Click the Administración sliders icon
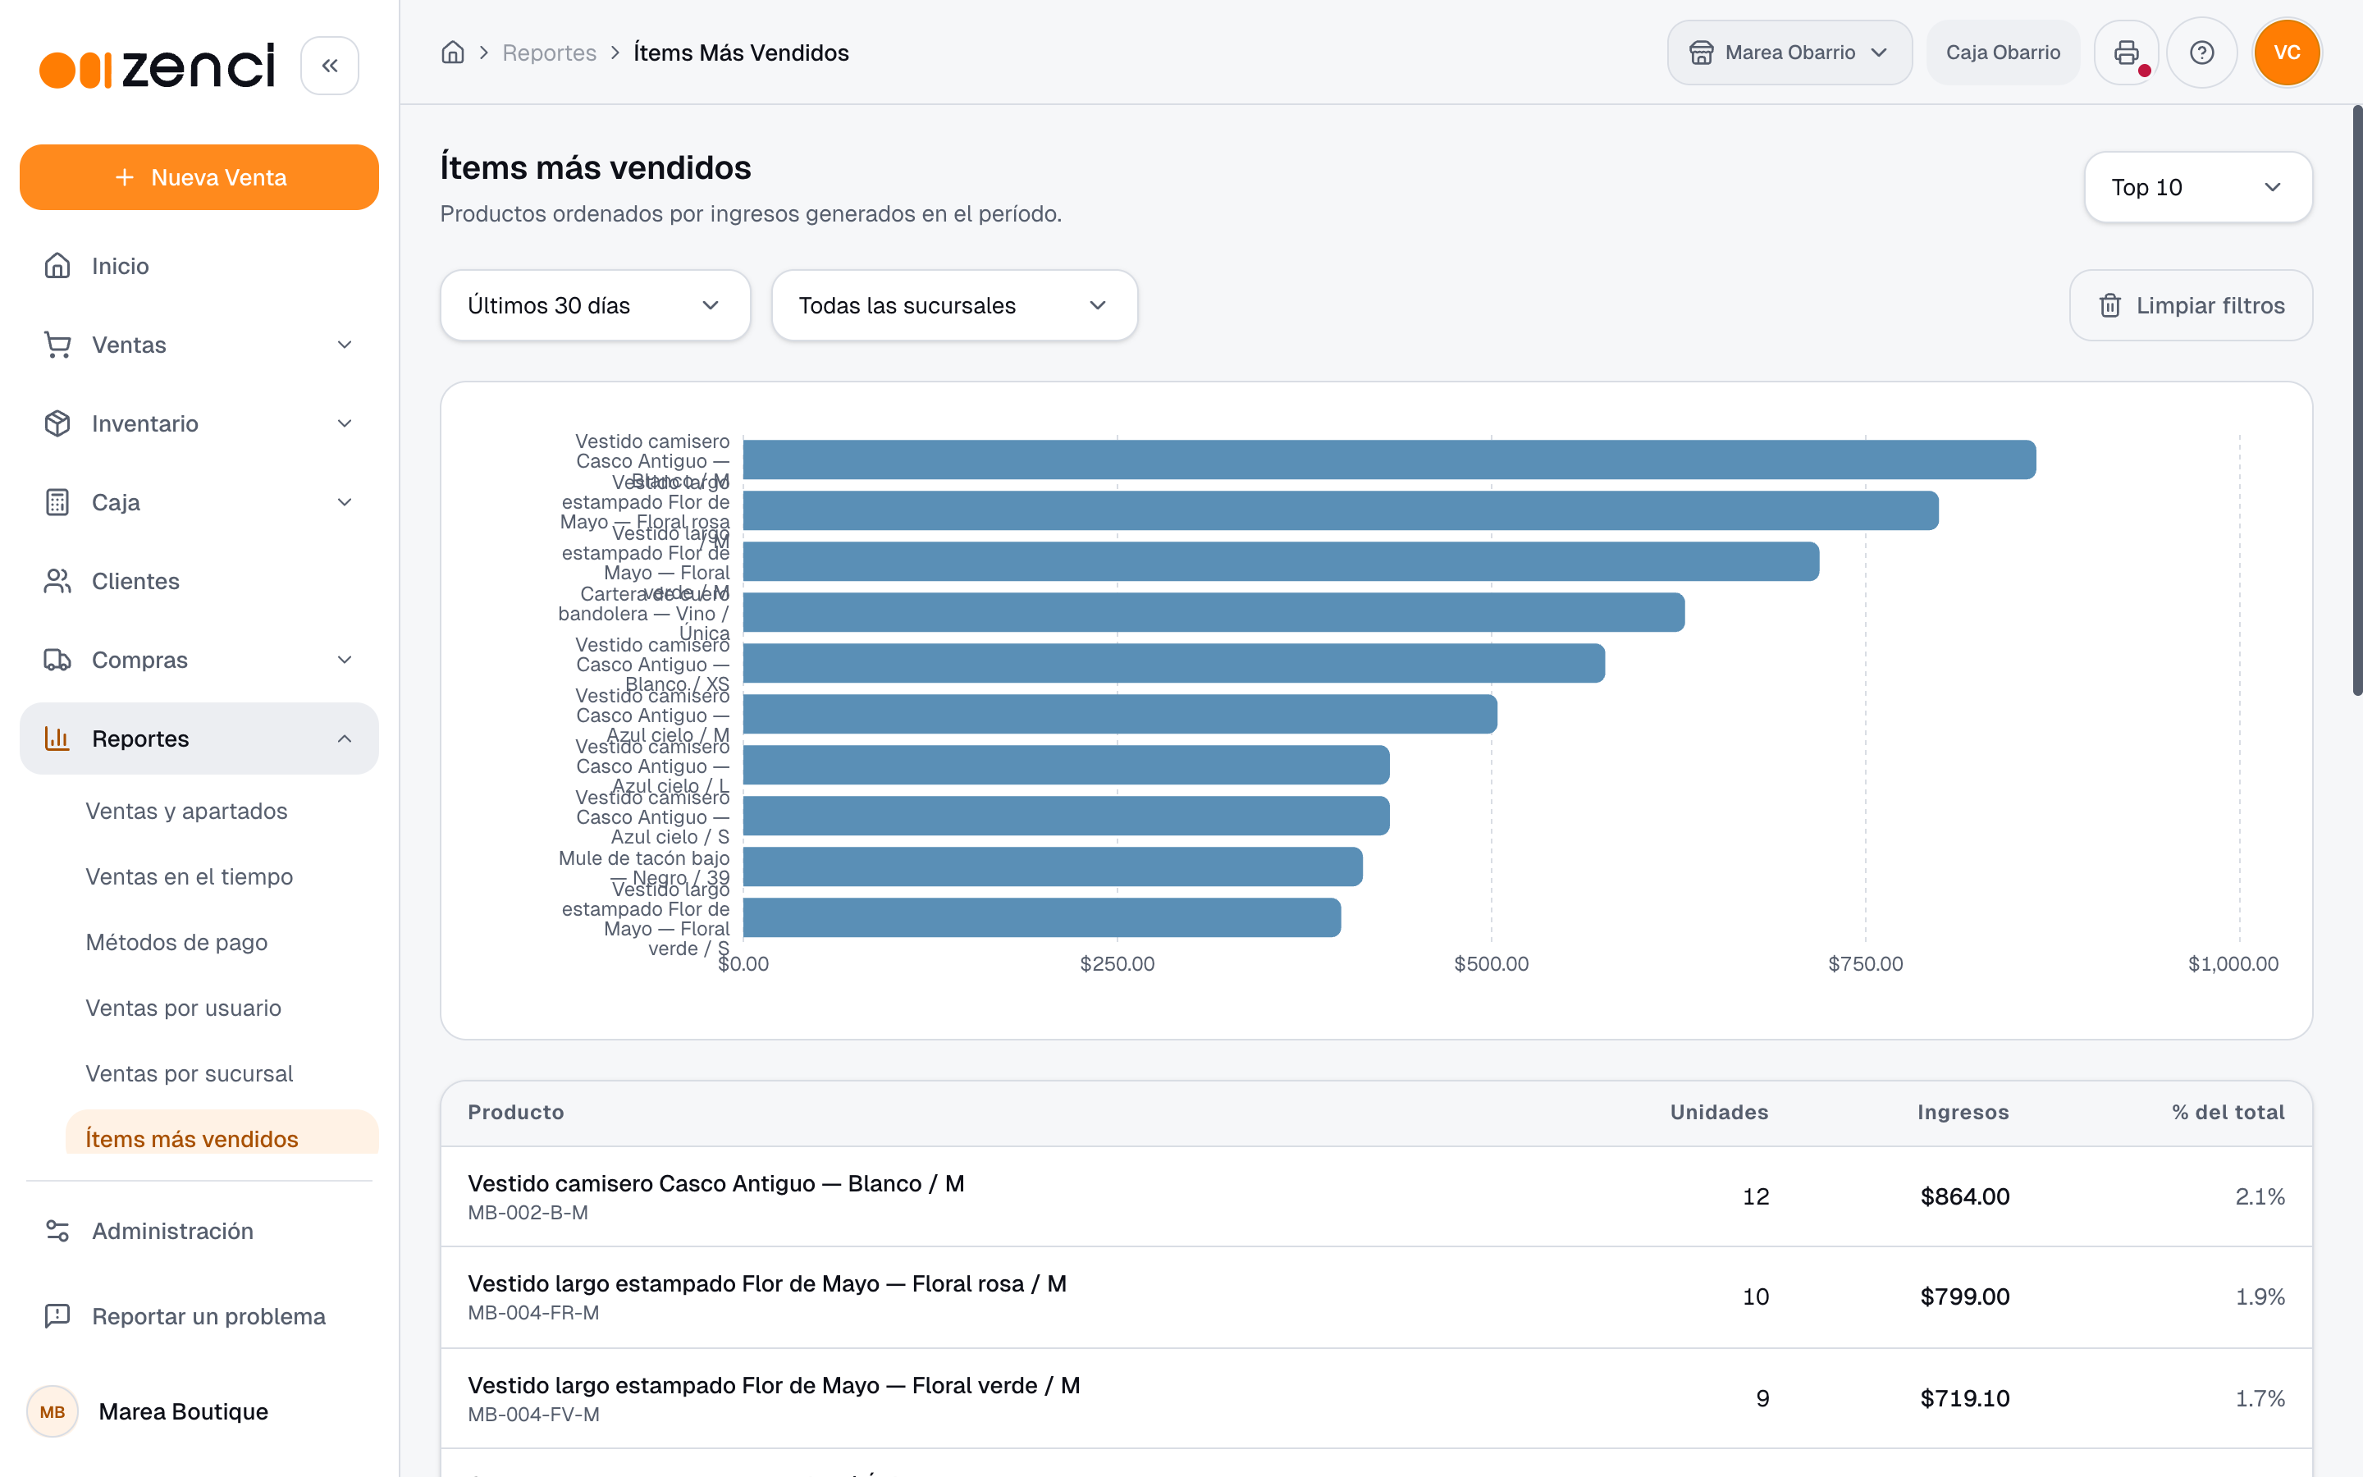 (x=57, y=1231)
